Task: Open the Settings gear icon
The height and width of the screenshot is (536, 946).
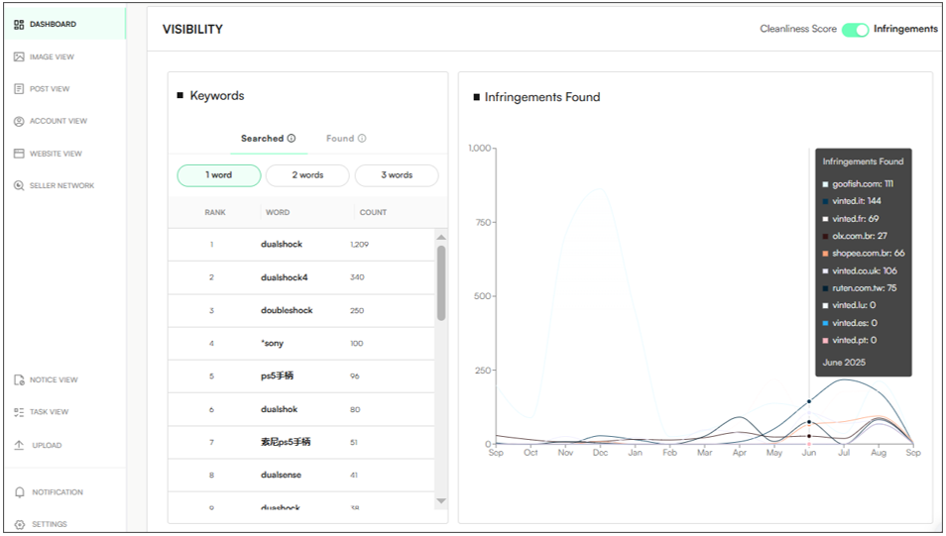Action: coord(19,524)
